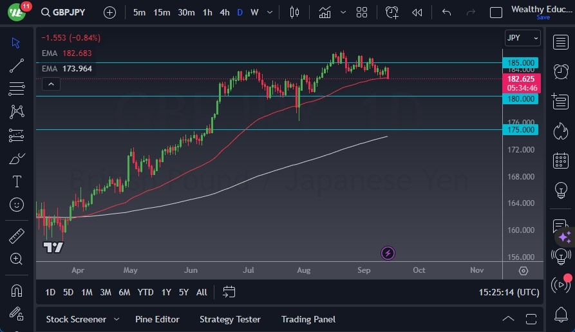The image size is (575, 332).
Task: Select the Brush drawing tool
Action: pos(17,158)
